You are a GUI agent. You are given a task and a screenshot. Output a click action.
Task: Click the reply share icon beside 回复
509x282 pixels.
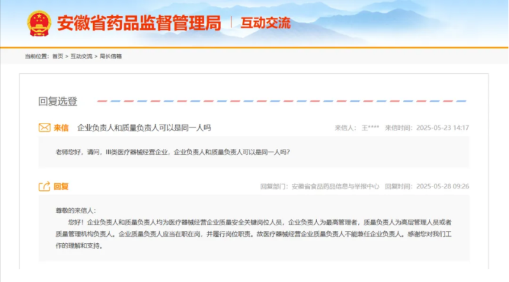pos(45,187)
